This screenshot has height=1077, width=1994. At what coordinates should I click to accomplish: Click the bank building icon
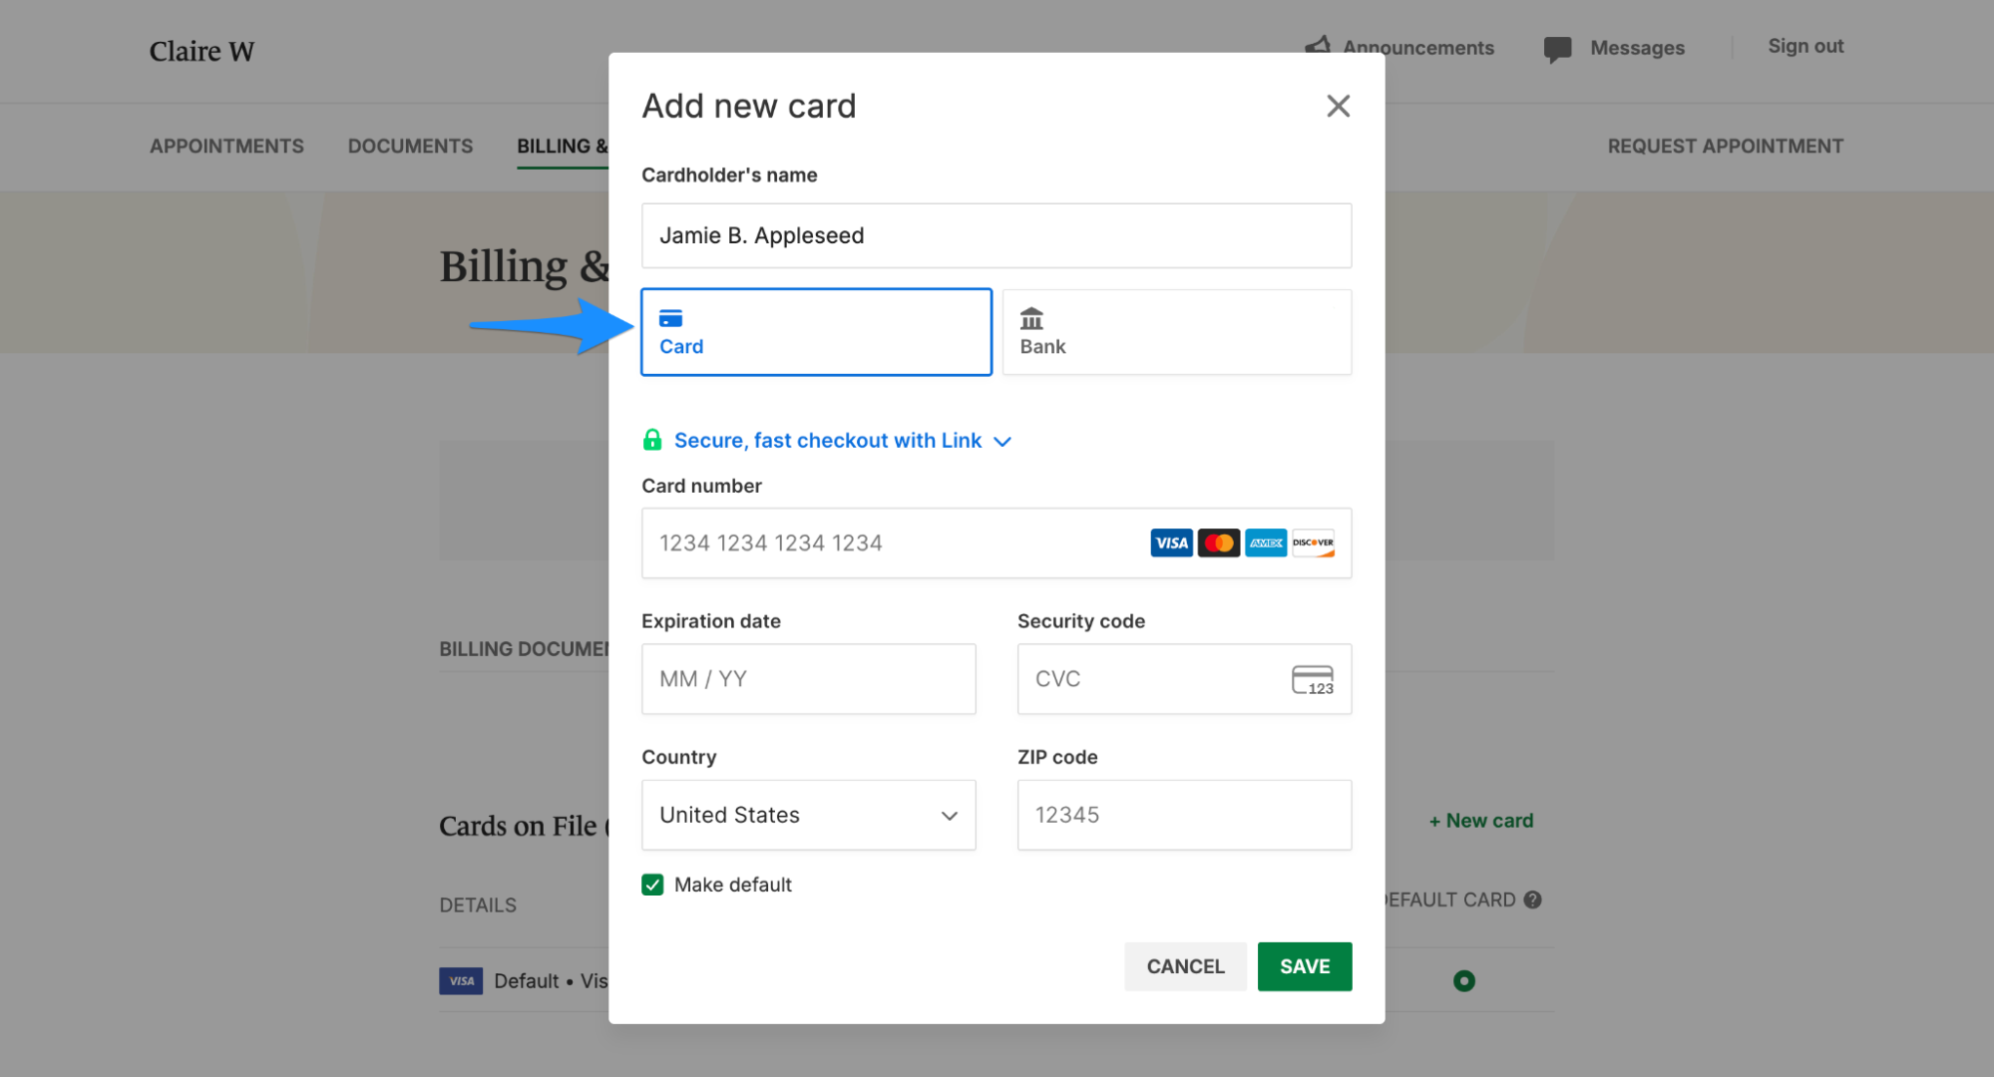[1031, 318]
